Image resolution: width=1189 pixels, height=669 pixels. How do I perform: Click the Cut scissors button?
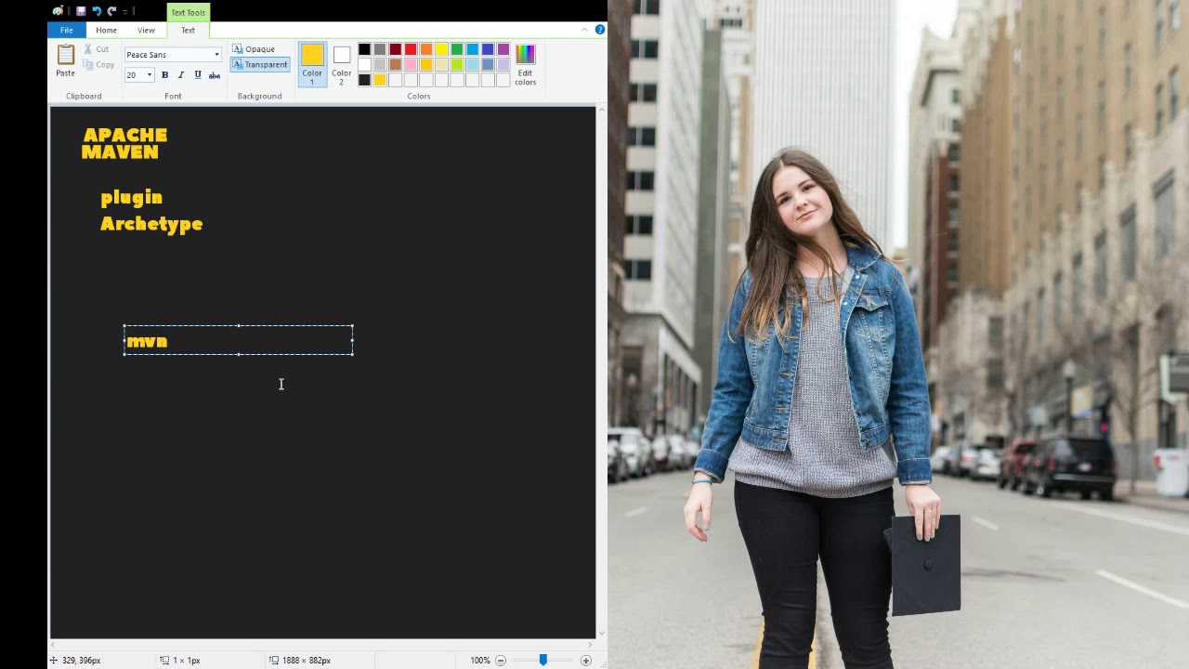(97, 49)
